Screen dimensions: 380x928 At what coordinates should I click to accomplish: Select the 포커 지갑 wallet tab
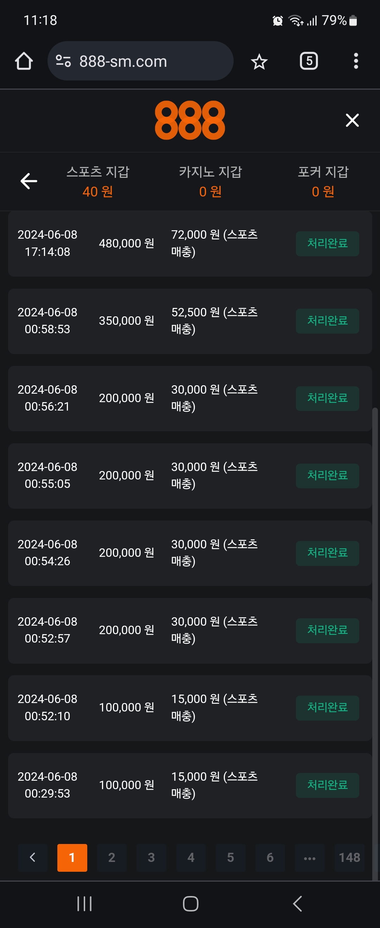[323, 181]
